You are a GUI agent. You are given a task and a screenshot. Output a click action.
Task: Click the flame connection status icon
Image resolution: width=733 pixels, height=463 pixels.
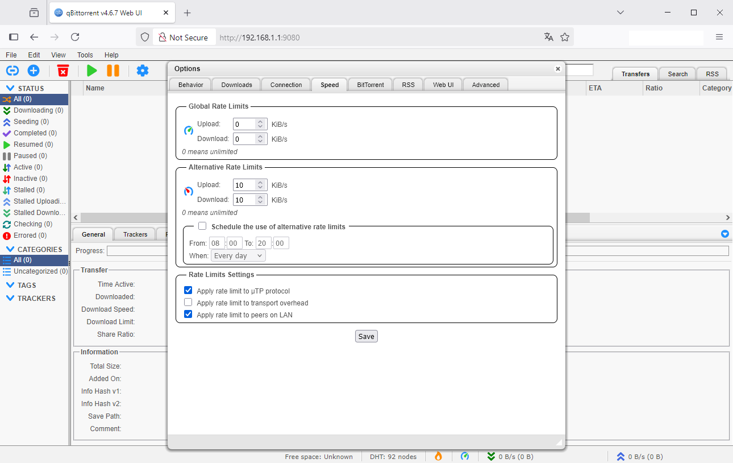pos(438,456)
